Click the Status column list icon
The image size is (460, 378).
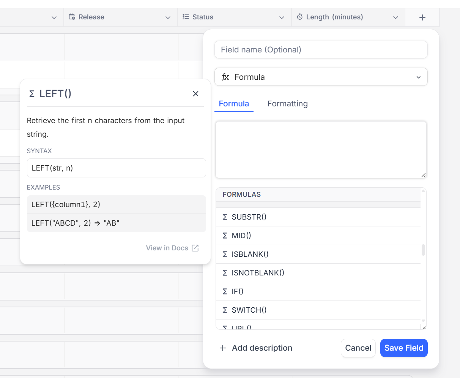(x=186, y=17)
